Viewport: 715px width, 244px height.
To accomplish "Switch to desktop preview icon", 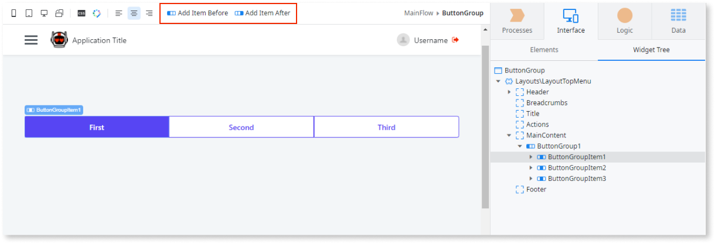I will tap(44, 13).
